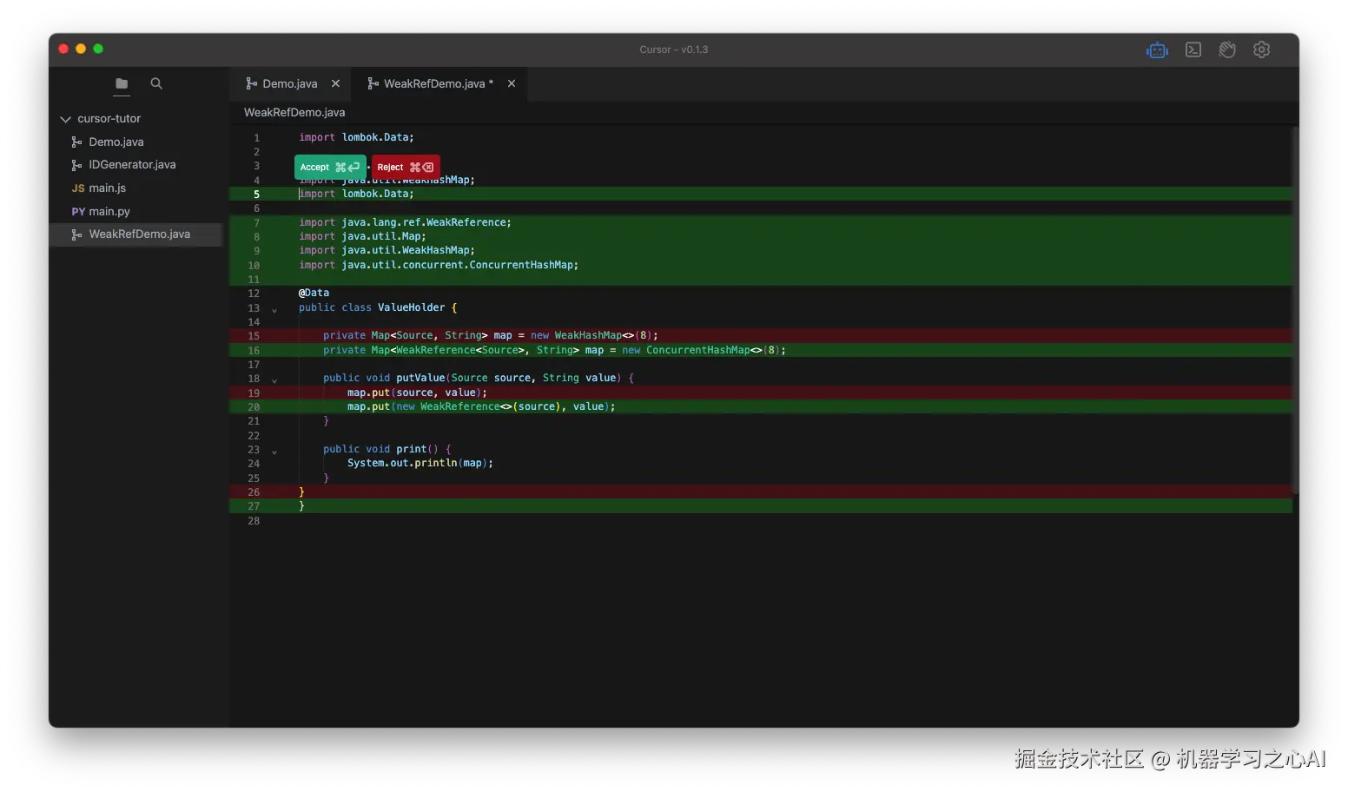Open main.py from the sidebar
The height and width of the screenshot is (792, 1348).
(x=109, y=211)
